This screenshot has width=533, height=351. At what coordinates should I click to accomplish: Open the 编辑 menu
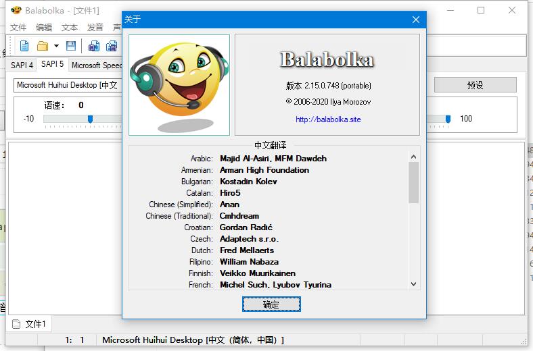tap(44, 28)
